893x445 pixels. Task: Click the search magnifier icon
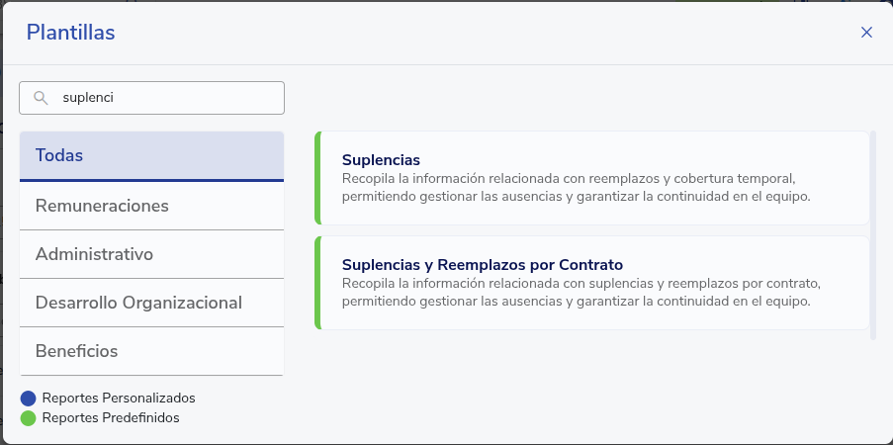pyautogui.click(x=41, y=98)
